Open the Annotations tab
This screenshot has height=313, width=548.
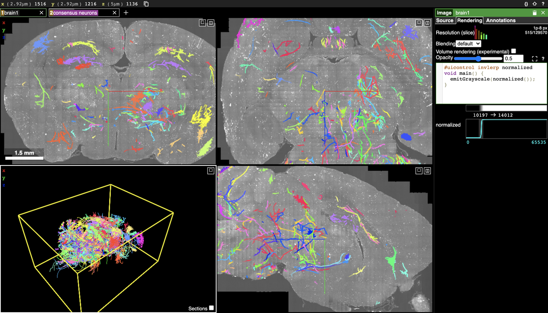(501, 20)
